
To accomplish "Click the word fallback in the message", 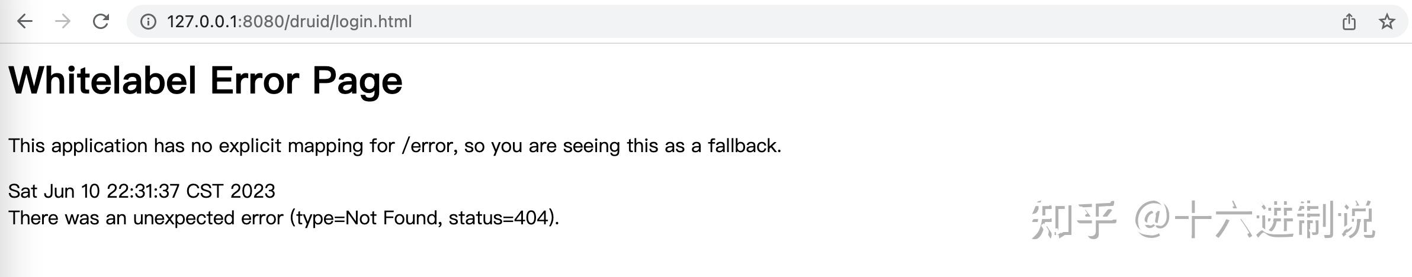I will (743, 146).
